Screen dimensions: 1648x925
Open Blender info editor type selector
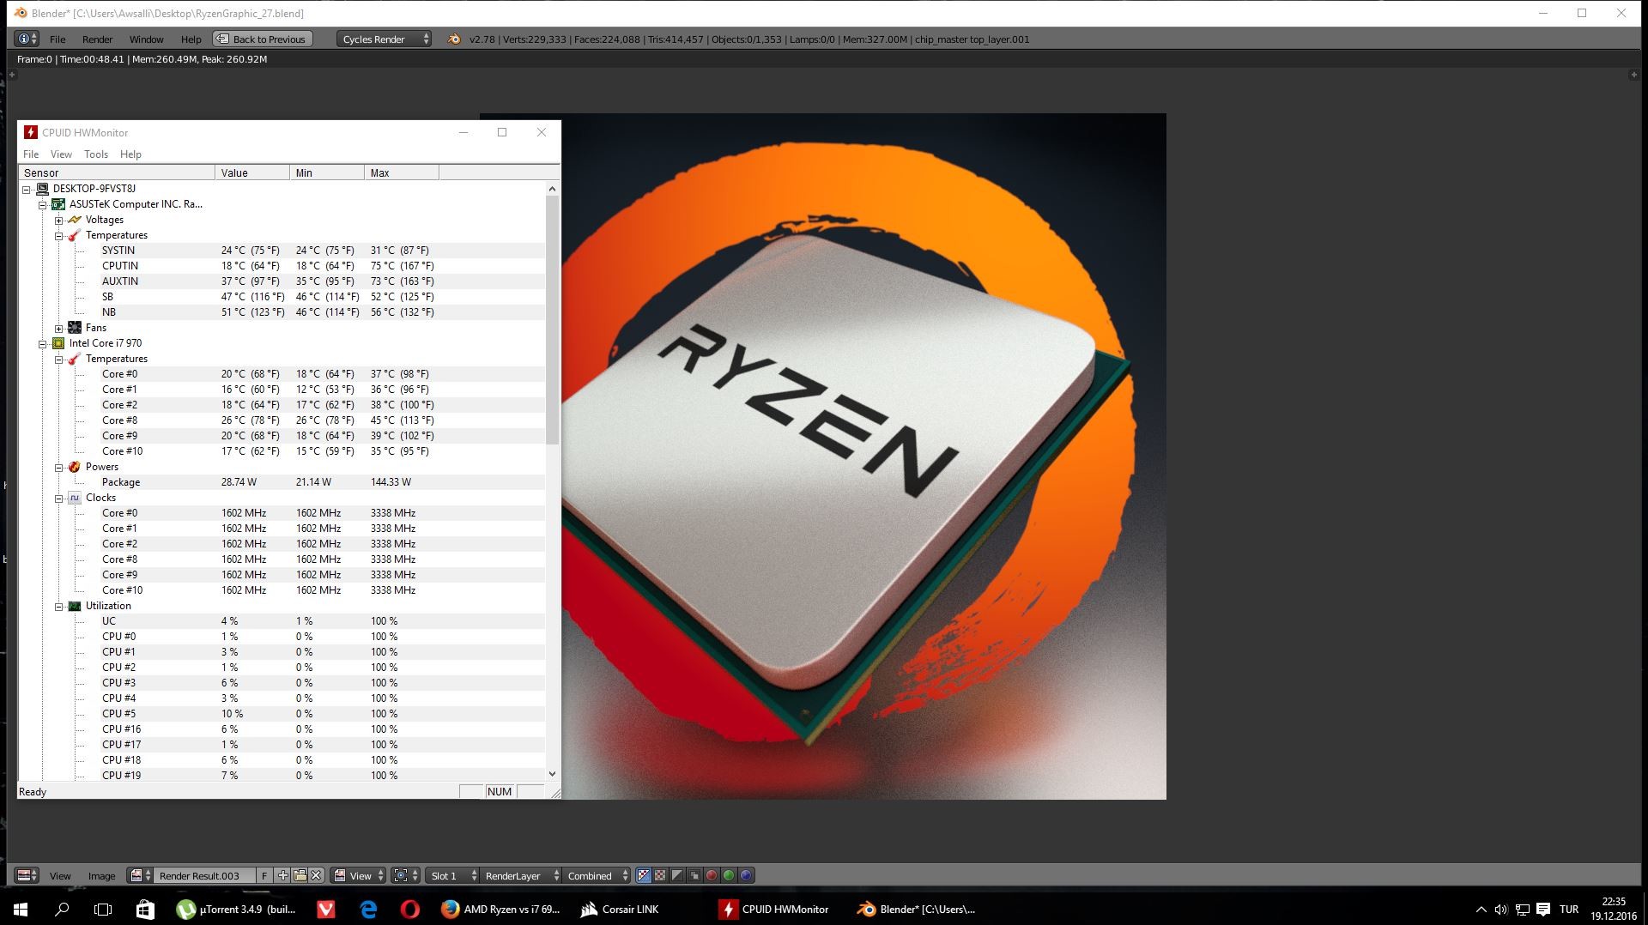tap(27, 39)
